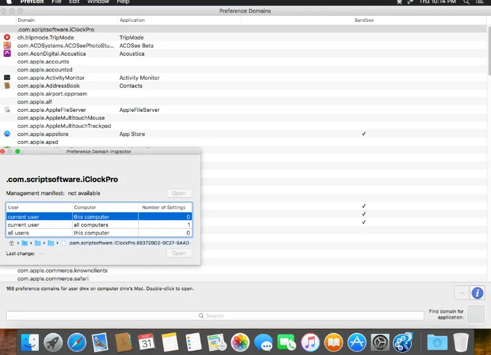This screenshot has height=355, width=491.
Task: Select the current user / this computer row
Action: 99,217
